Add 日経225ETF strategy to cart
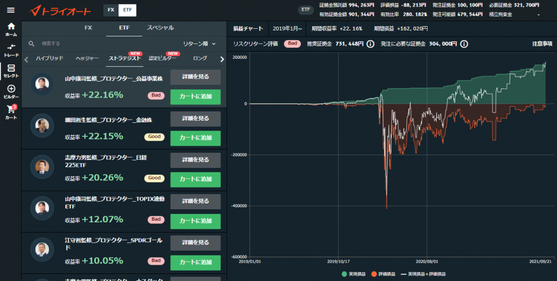Viewport: 557px width, 281px height. pyautogui.click(x=195, y=179)
